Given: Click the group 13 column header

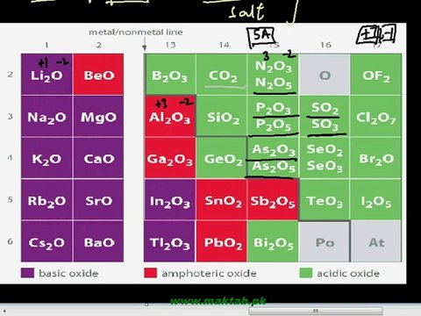Looking at the screenshot, I should tap(170, 45).
